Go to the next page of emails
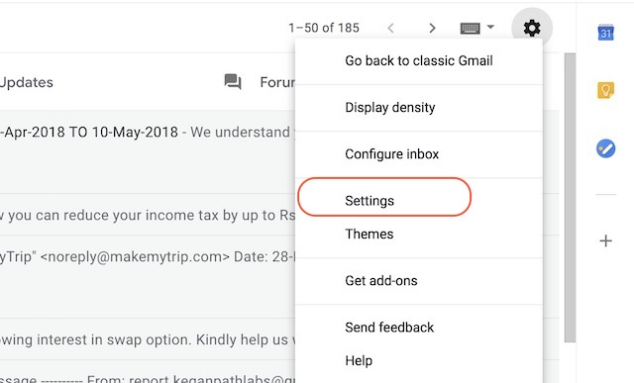 tap(432, 28)
